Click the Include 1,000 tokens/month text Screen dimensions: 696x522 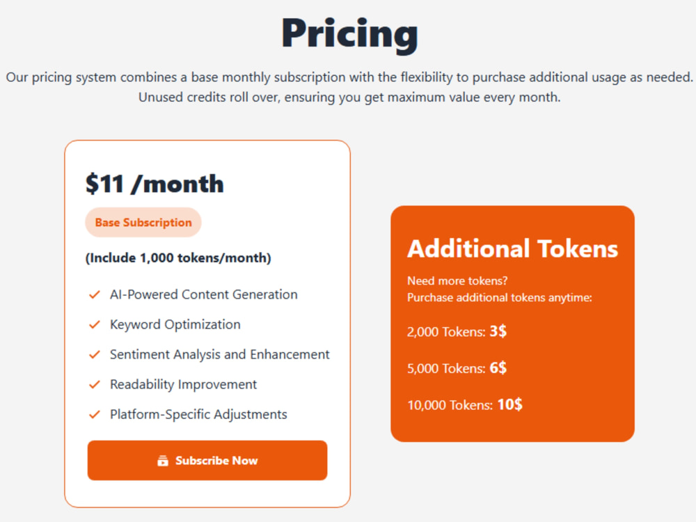click(178, 258)
